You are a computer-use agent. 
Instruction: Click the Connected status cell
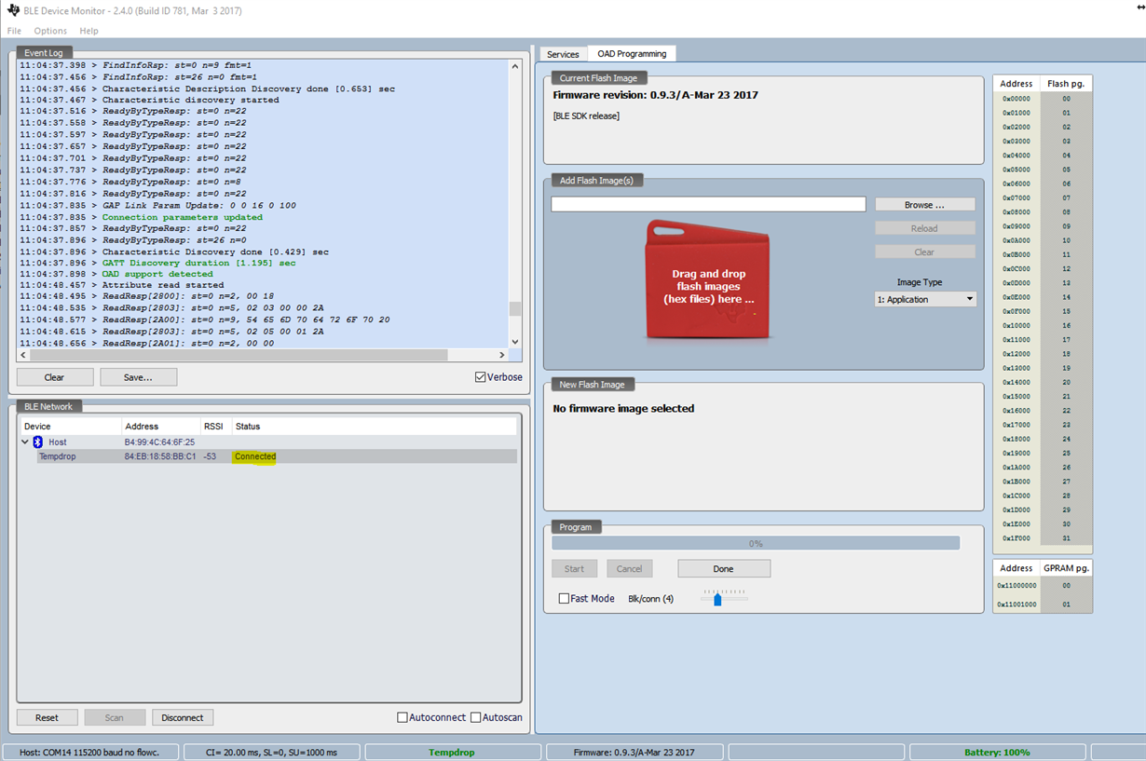tap(255, 456)
